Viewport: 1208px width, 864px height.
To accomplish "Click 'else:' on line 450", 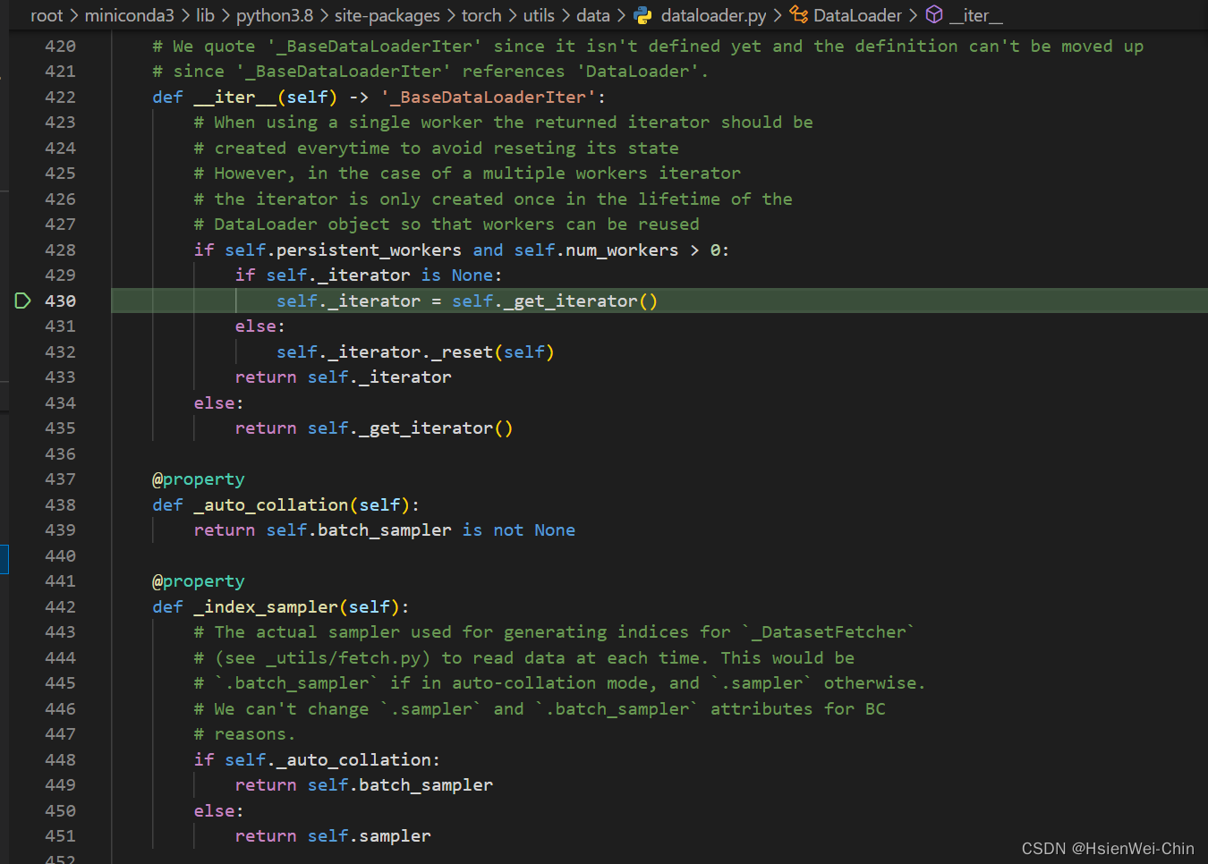I will (x=219, y=810).
